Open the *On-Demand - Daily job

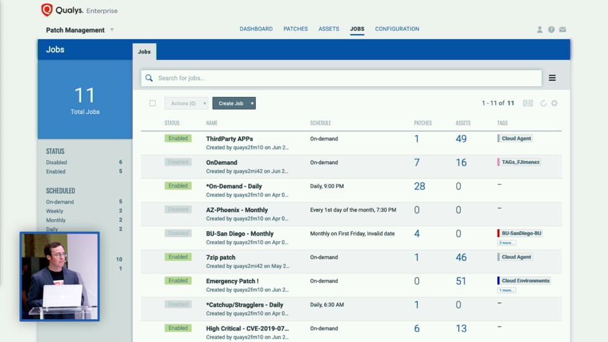pyautogui.click(x=234, y=186)
